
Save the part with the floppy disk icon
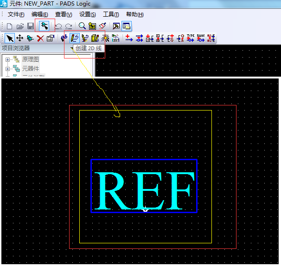click(x=31, y=26)
